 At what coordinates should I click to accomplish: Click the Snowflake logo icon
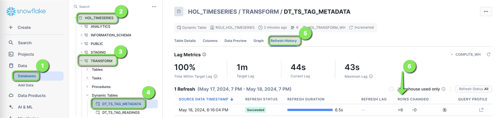pyautogui.click(x=11, y=11)
